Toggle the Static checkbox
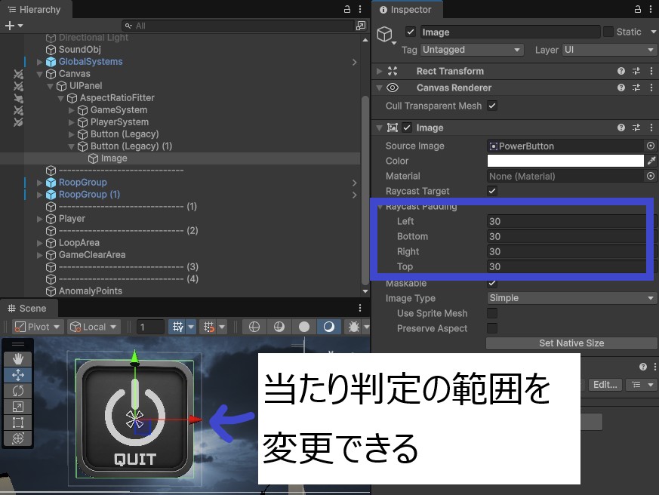The image size is (659, 495). [x=608, y=32]
